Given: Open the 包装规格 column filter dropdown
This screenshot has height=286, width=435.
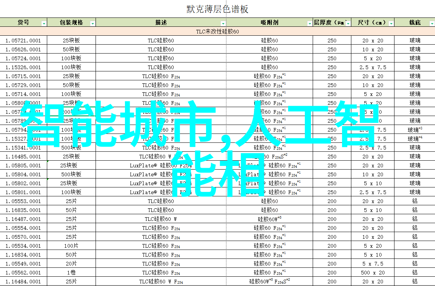Looking at the screenshot, I should (92, 23).
